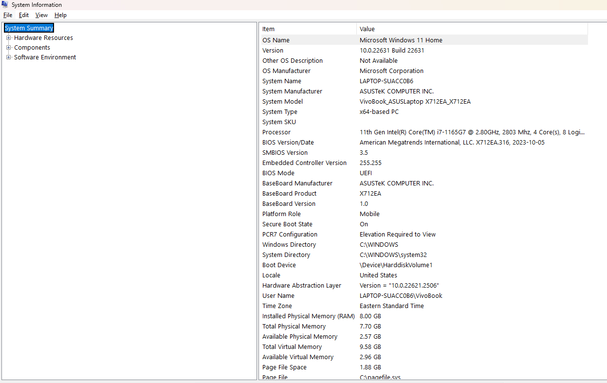The image size is (607, 383).
Task: Open the Help menu
Action: 60,15
